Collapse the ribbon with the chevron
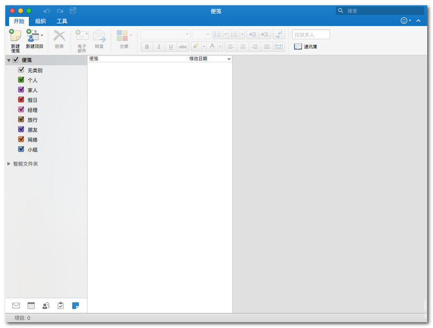The width and height of the screenshot is (433, 328). click(419, 21)
